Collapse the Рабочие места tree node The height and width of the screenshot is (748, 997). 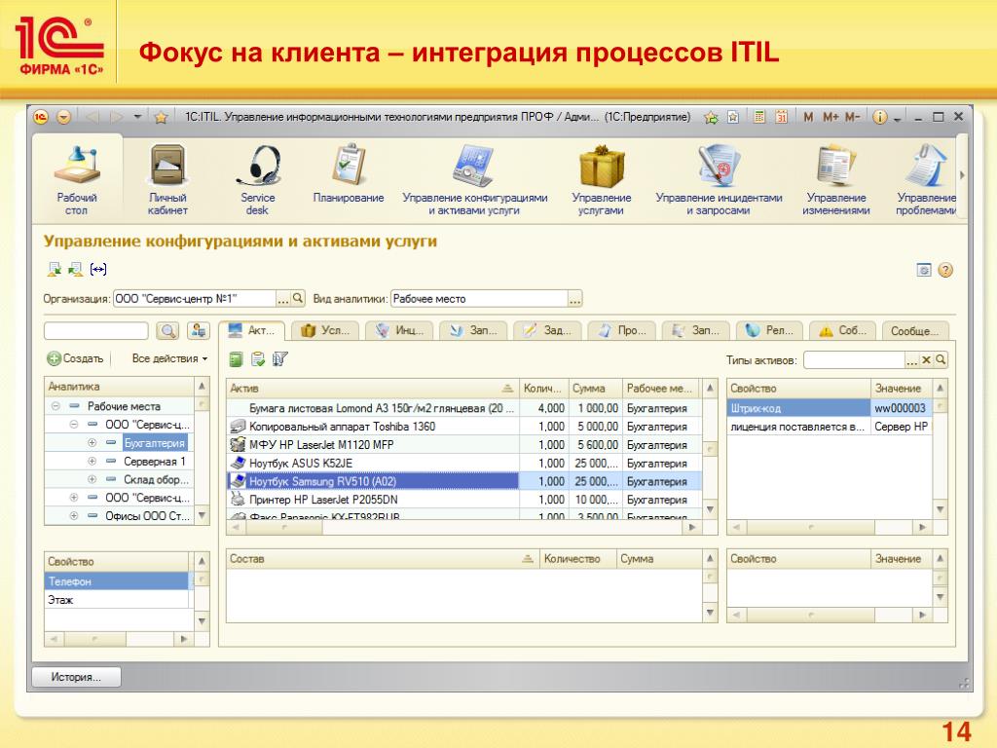(55, 406)
